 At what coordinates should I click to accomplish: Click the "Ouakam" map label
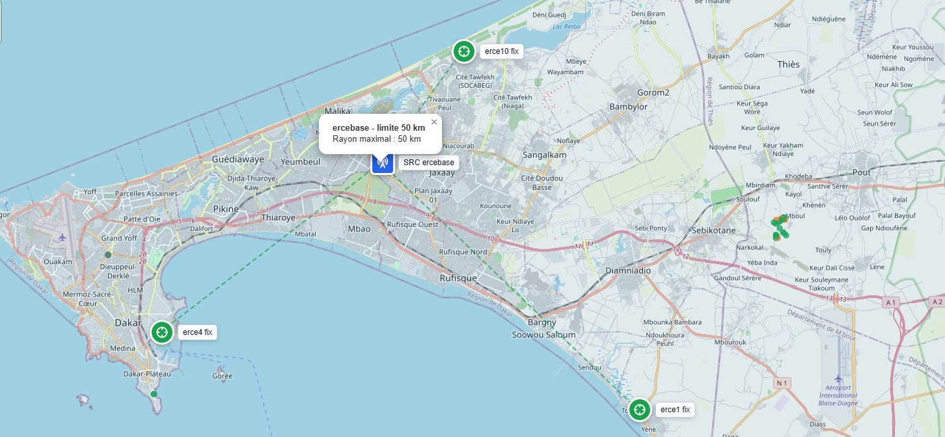click(58, 262)
